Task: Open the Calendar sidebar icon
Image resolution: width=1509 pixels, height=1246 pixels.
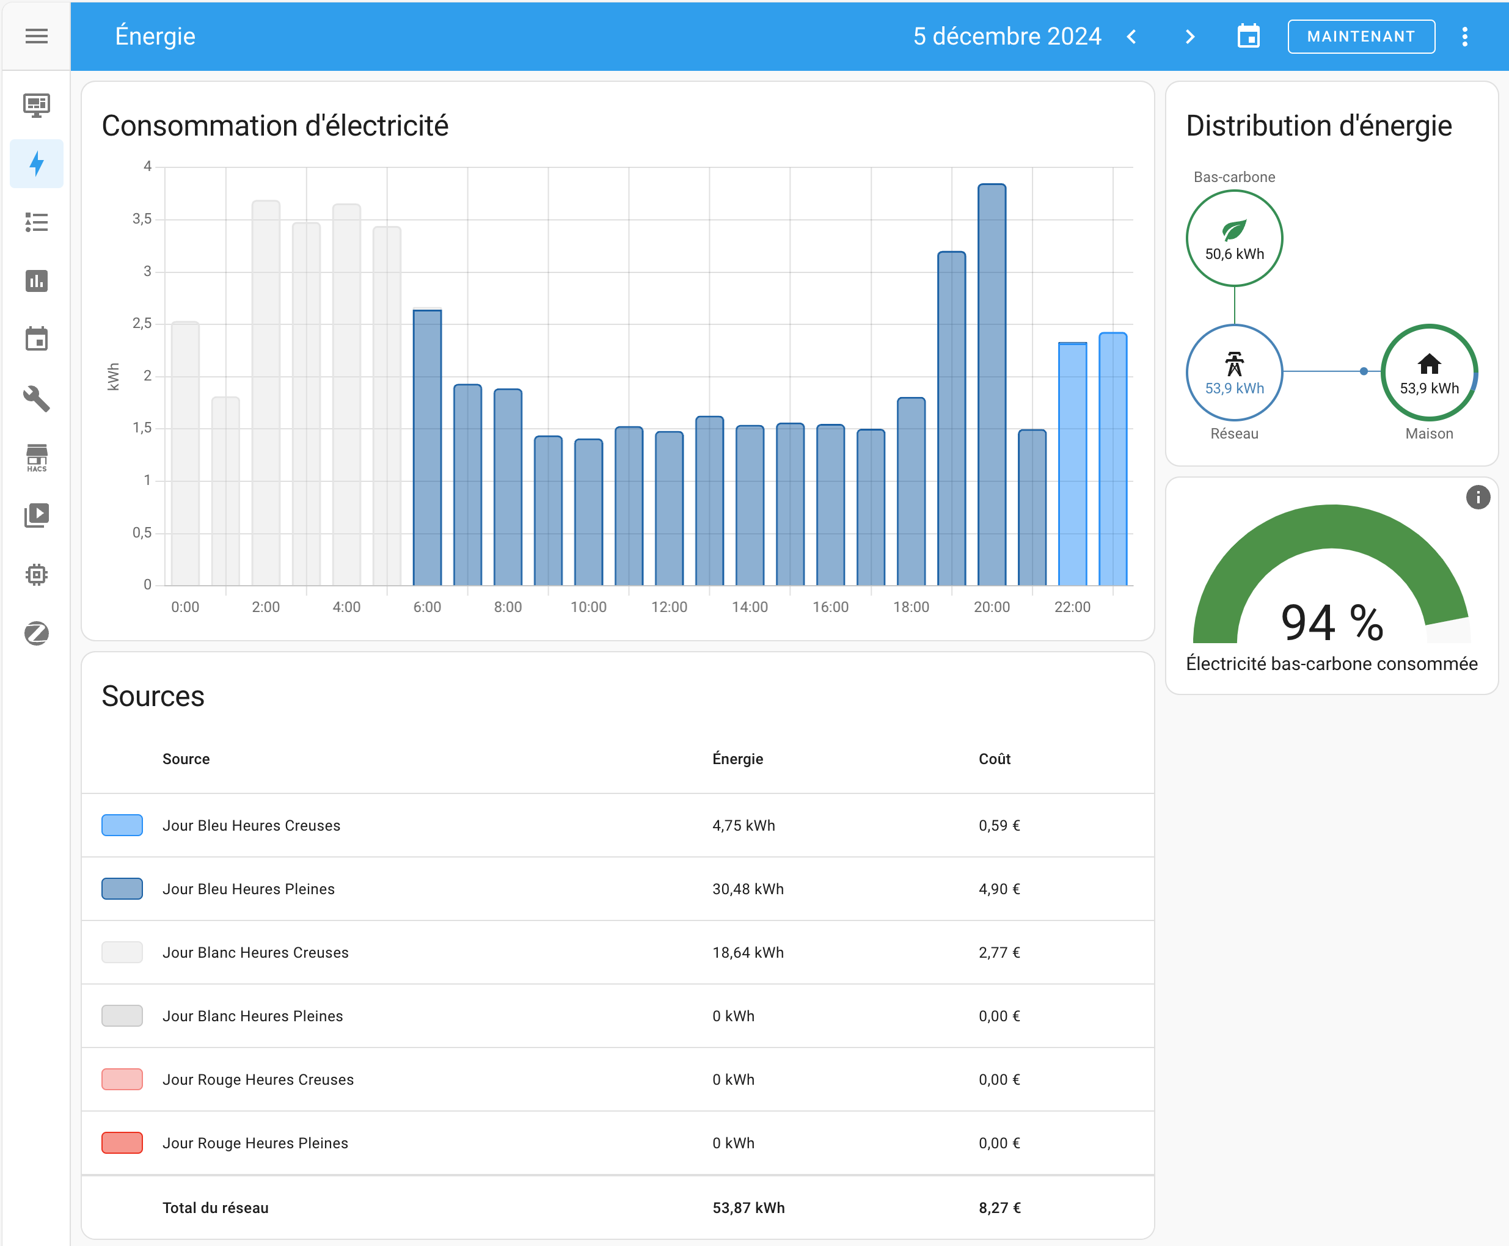Action: [36, 339]
